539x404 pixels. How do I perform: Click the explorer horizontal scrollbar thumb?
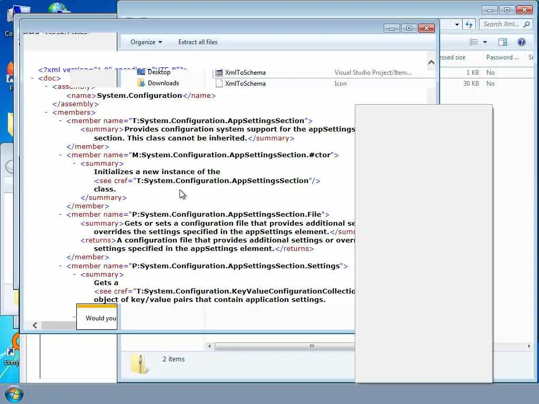tap(285, 346)
